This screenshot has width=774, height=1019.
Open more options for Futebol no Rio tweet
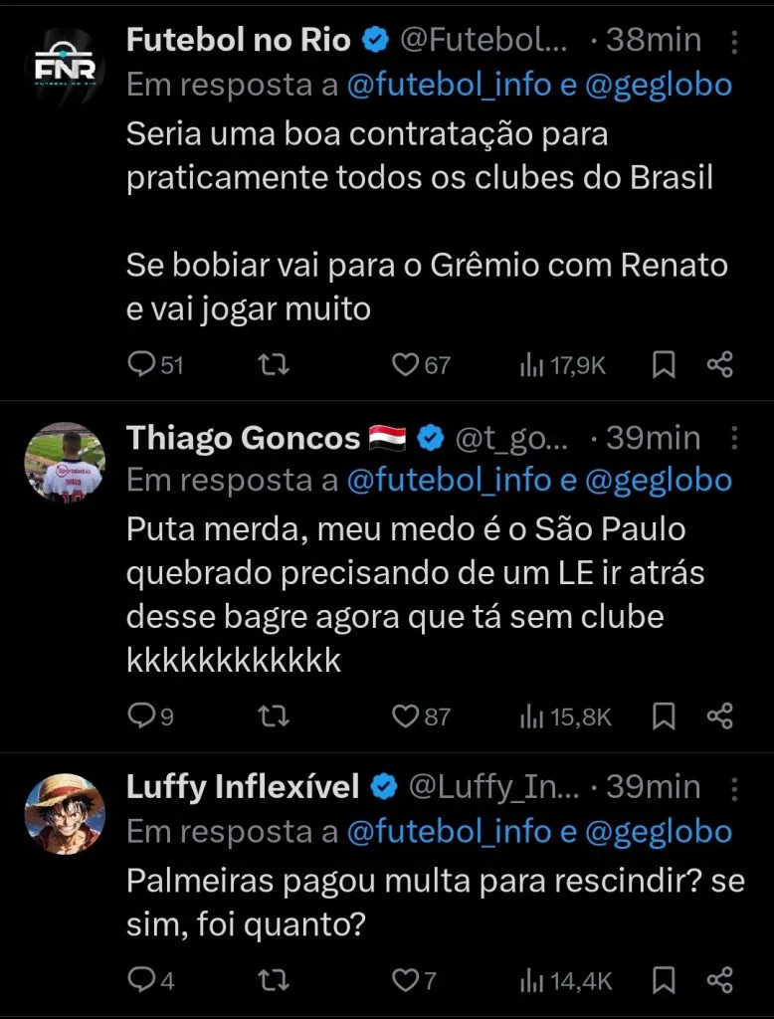click(x=734, y=41)
